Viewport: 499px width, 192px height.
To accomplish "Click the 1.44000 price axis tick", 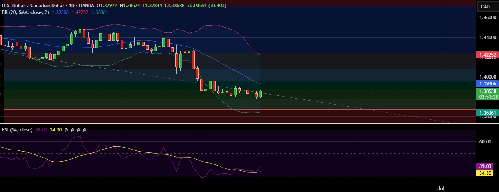I will click(x=488, y=38).
